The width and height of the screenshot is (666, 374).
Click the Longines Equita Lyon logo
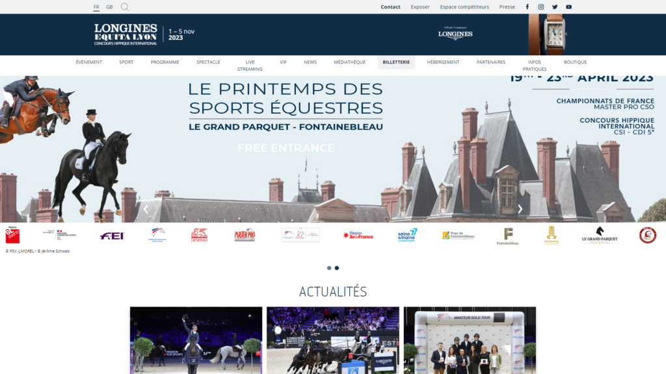(126, 34)
